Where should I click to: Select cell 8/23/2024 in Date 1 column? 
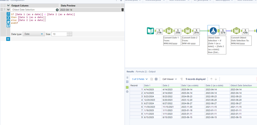point(153,97)
